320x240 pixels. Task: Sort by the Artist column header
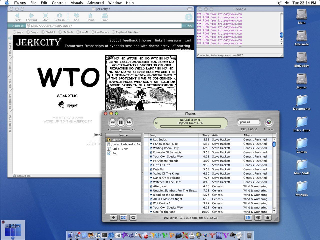click(x=226, y=135)
